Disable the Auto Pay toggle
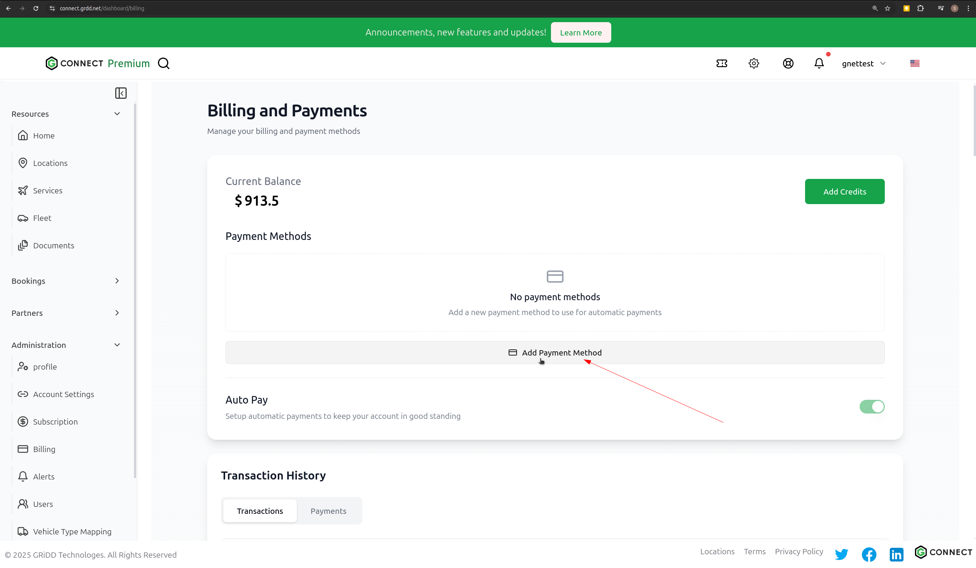Image resolution: width=976 pixels, height=568 pixels. coord(871,407)
